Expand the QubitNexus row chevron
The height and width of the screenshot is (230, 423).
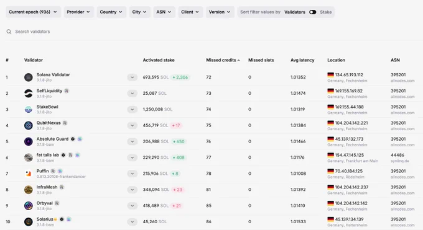pos(132,126)
